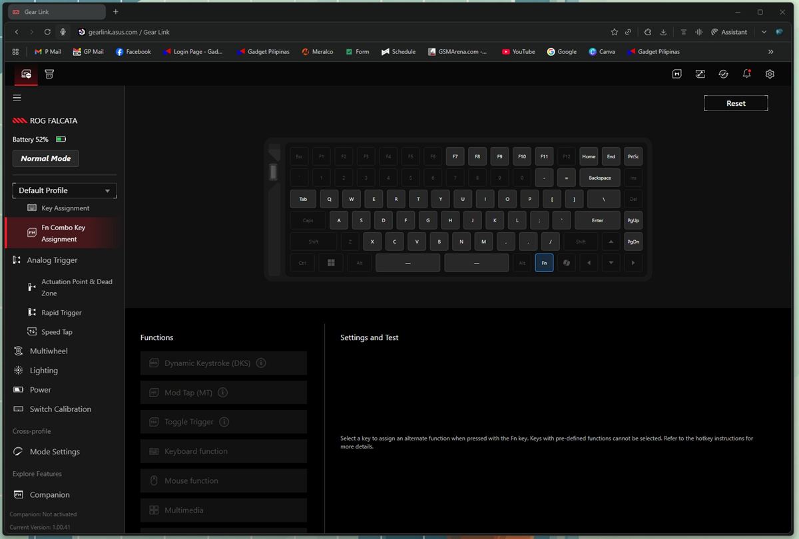799x539 pixels.
Task: Click the microphone icon in the toolbar
Action: [63, 32]
